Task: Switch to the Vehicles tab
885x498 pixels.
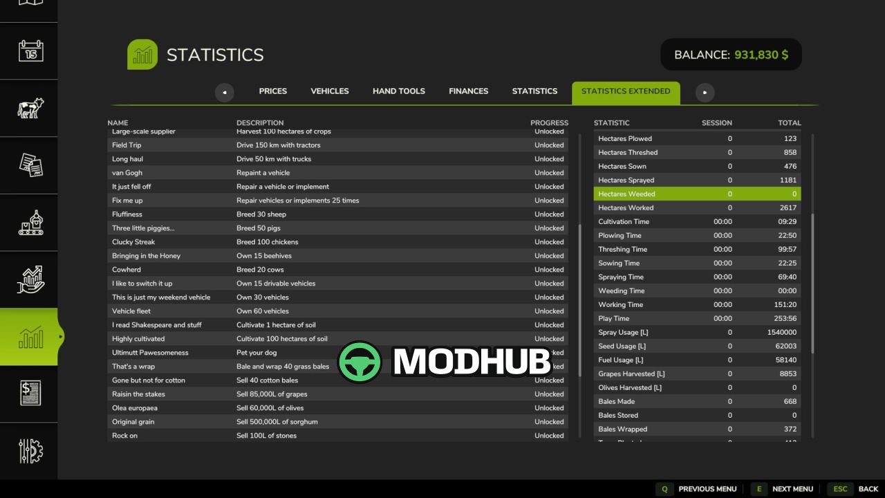Action: point(330,91)
